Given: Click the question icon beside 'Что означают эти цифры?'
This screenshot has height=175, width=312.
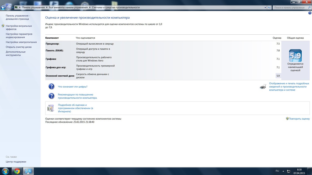Looking at the screenshot, I should 51,87.
